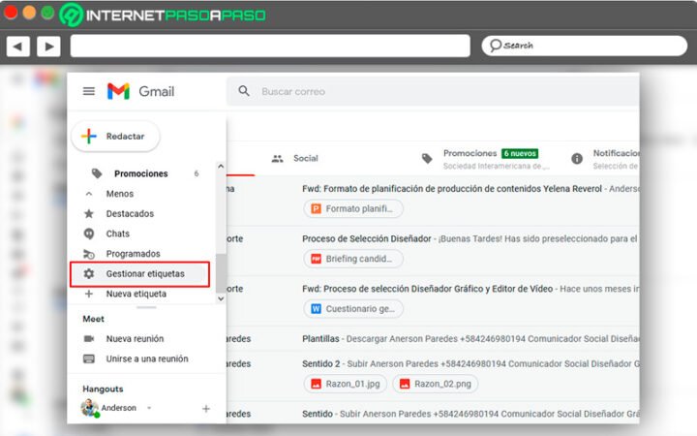Image resolution: width=697 pixels, height=436 pixels.
Task: Click into the Buscar correo search field
Action: click(433, 91)
